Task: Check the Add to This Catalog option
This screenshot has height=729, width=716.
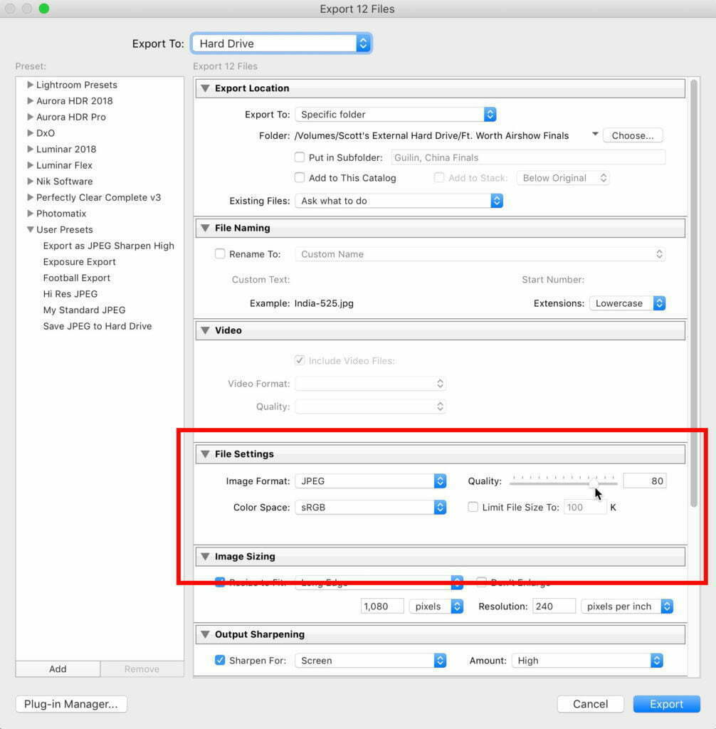Action: (300, 178)
